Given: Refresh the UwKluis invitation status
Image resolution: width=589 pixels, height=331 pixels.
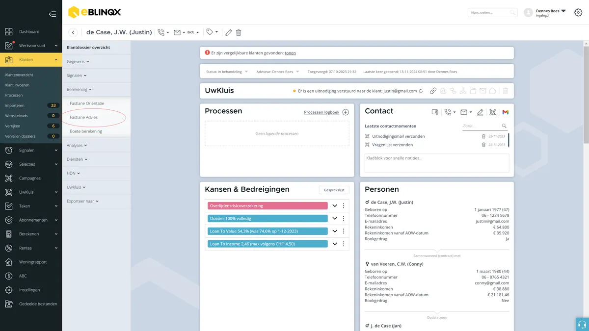Looking at the screenshot, I should coord(421,91).
